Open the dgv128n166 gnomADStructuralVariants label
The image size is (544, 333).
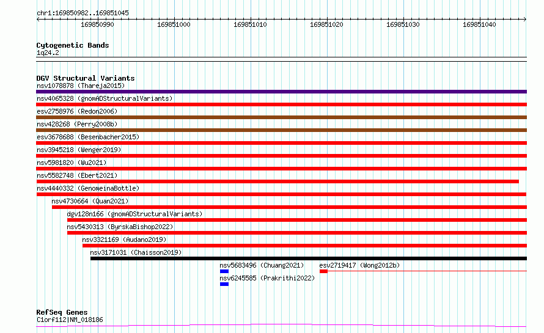[134, 214]
